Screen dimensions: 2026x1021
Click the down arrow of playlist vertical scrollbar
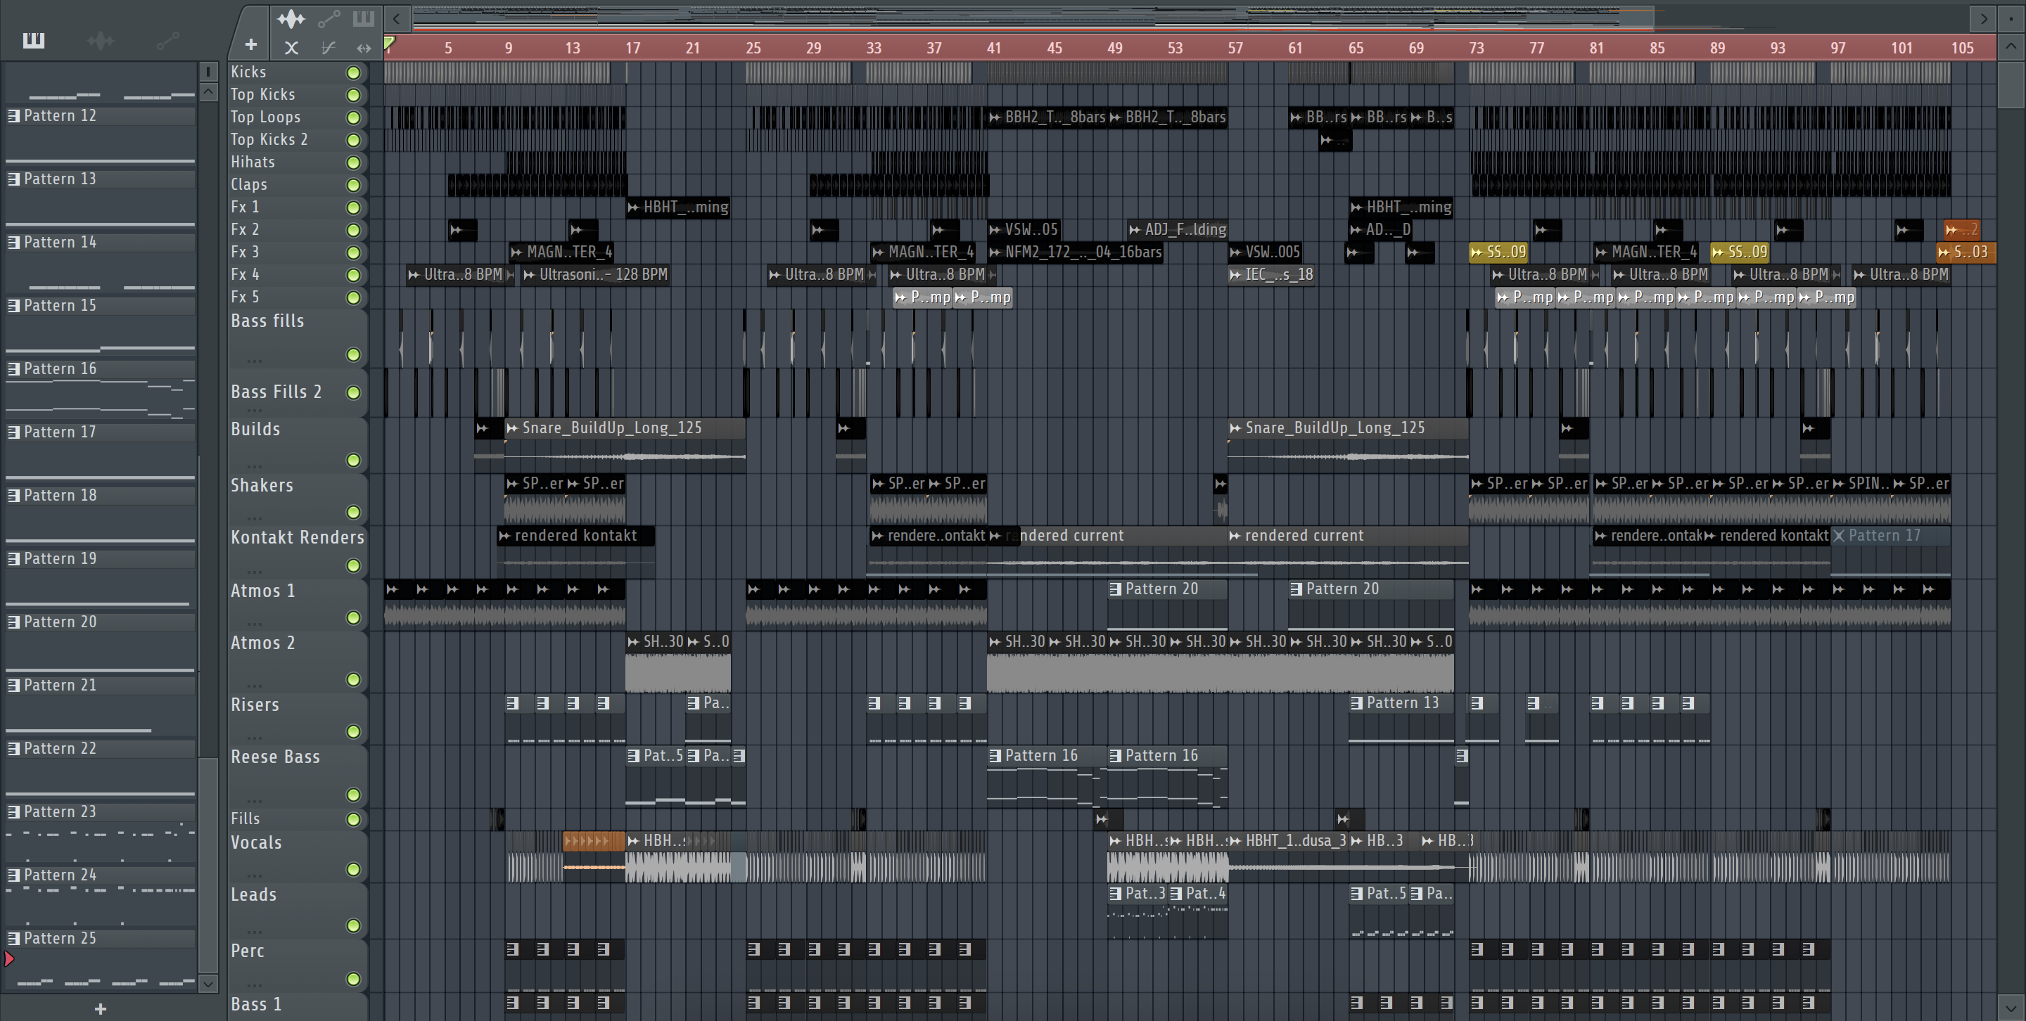coord(2012,1006)
